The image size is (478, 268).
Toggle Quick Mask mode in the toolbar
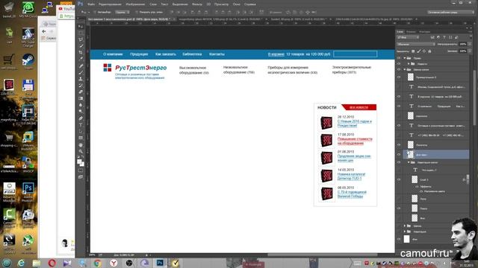(x=81, y=170)
